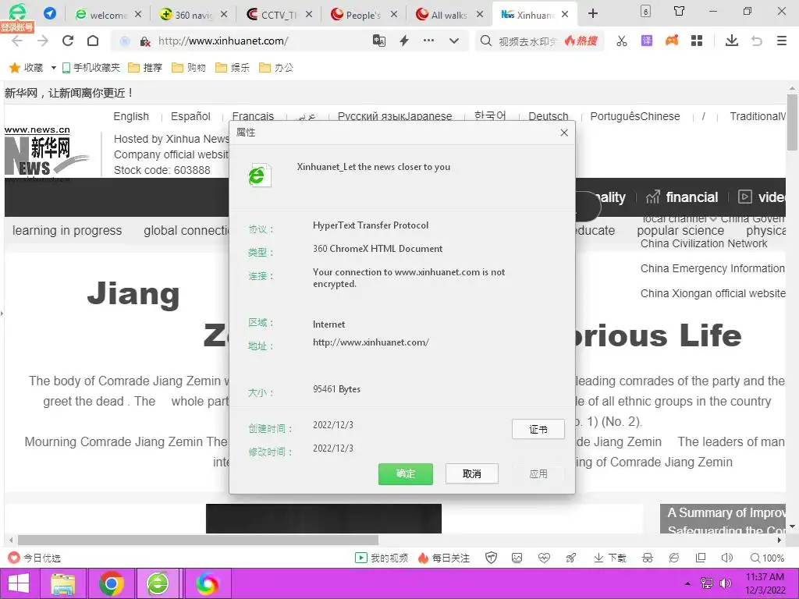799x599 pixels.
Task: Click the heart-rate health icon in status bar
Action: click(544, 558)
